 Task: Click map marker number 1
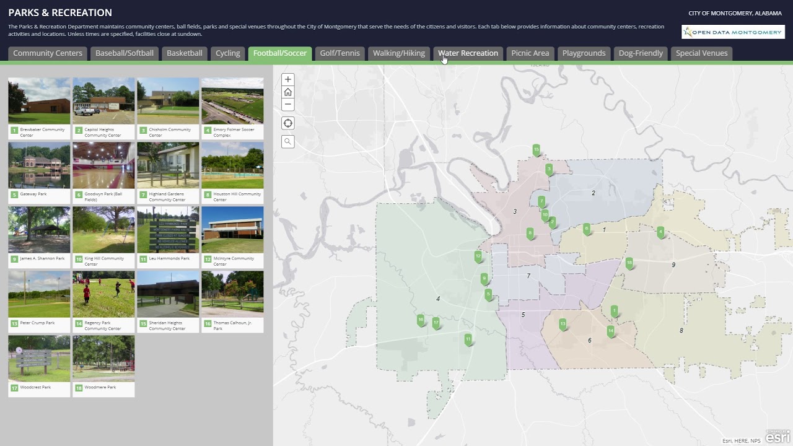point(615,311)
